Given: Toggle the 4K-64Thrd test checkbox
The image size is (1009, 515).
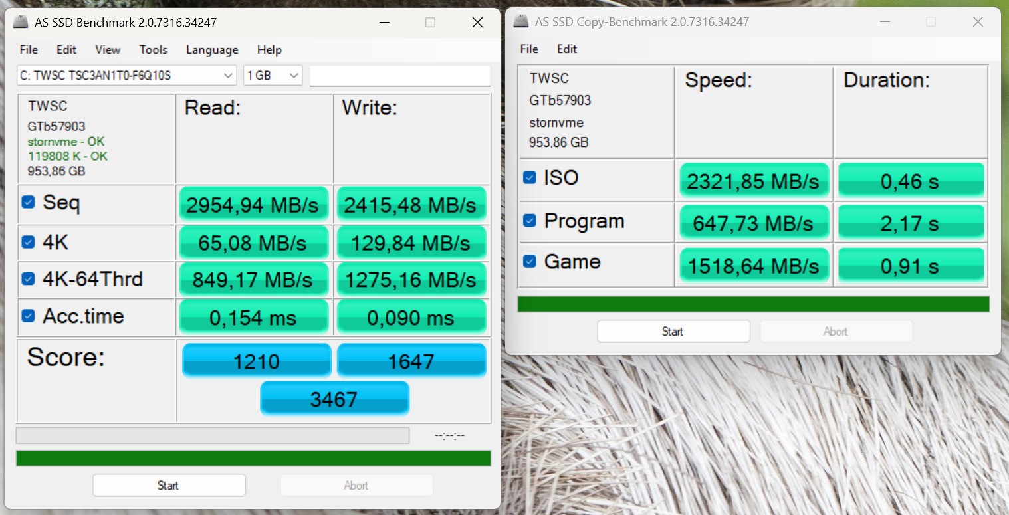Looking at the screenshot, I should (28, 278).
